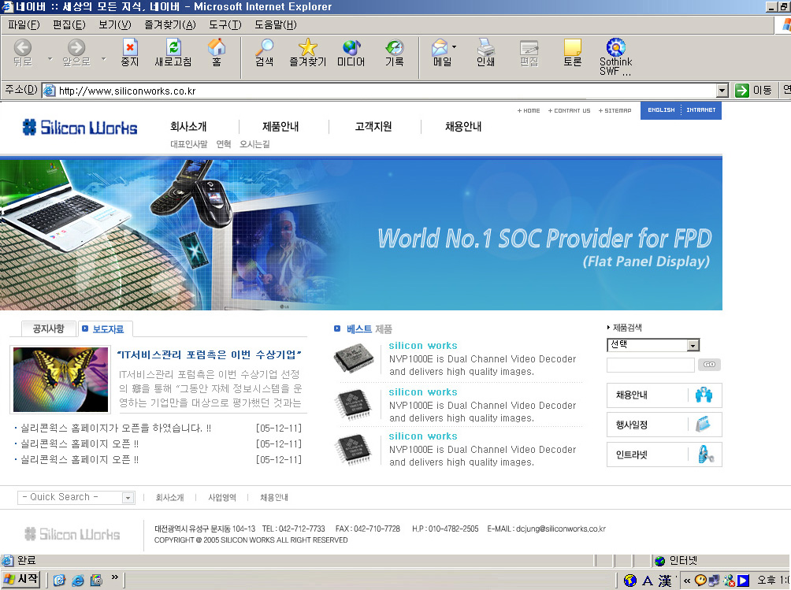
Task: Switch to the 보도자료 tab
Action: pyautogui.click(x=107, y=329)
